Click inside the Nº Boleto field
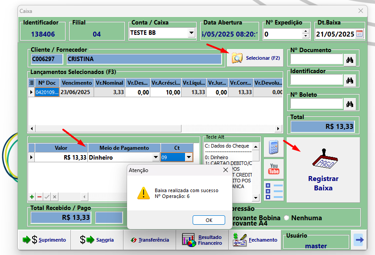Image resolution: width=375 pixels, height=255 pixels. (317, 104)
